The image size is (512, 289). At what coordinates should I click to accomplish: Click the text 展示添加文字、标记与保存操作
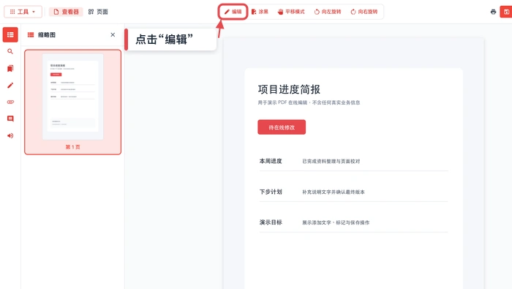pos(335,222)
